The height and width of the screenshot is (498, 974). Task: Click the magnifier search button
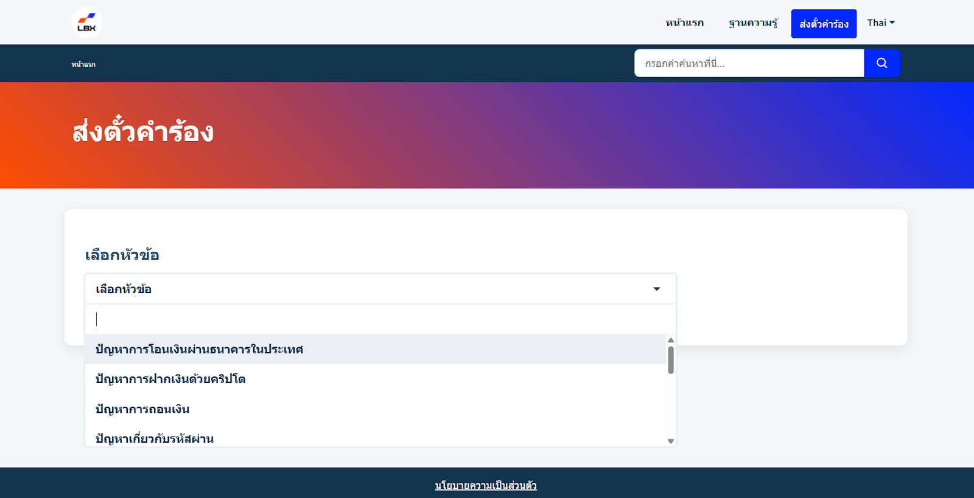coord(881,63)
